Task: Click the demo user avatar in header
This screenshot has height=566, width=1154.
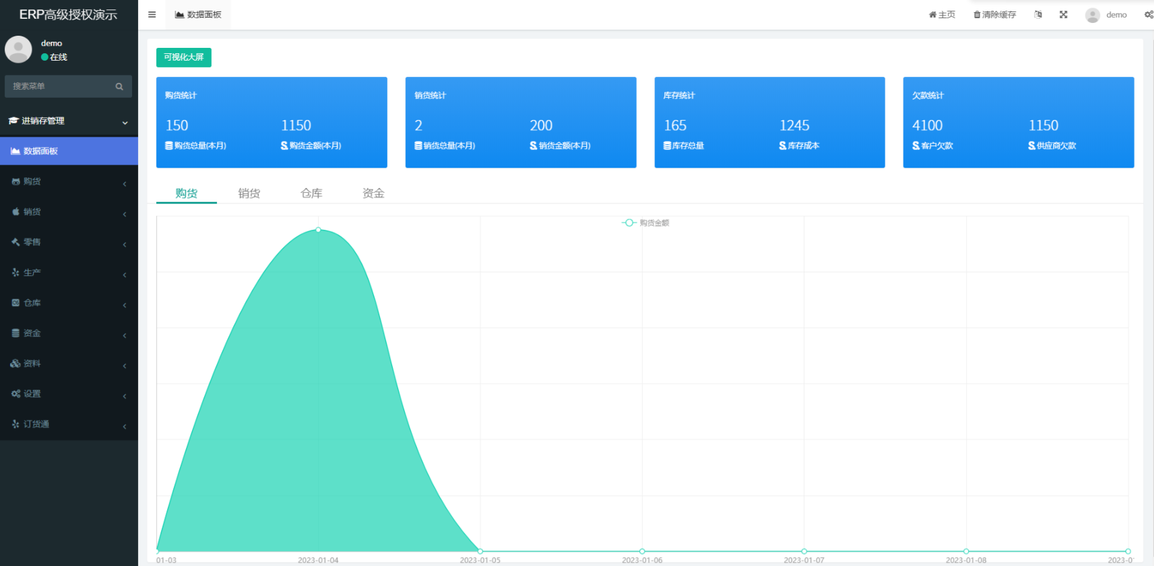Action: (x=1092, y=15)
